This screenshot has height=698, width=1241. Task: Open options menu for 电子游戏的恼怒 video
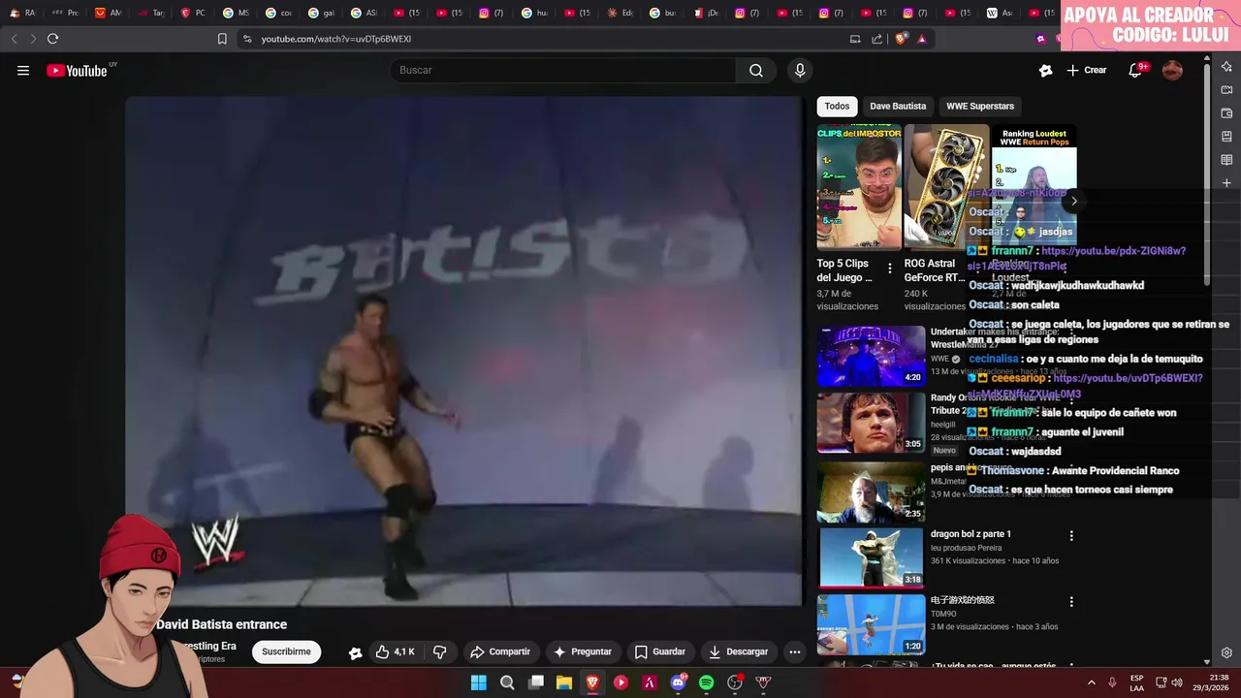click(1071, 601)
